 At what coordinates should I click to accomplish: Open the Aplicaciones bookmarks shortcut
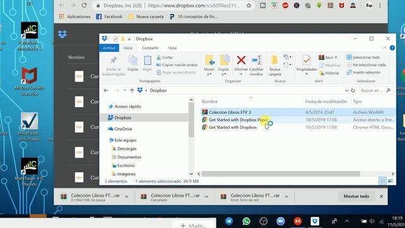(x=75, y=16)
